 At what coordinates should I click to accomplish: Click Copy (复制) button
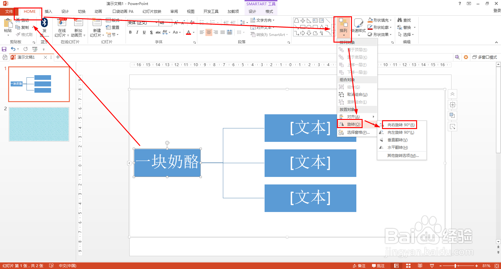pyautogui.click(x=22, y=27)
